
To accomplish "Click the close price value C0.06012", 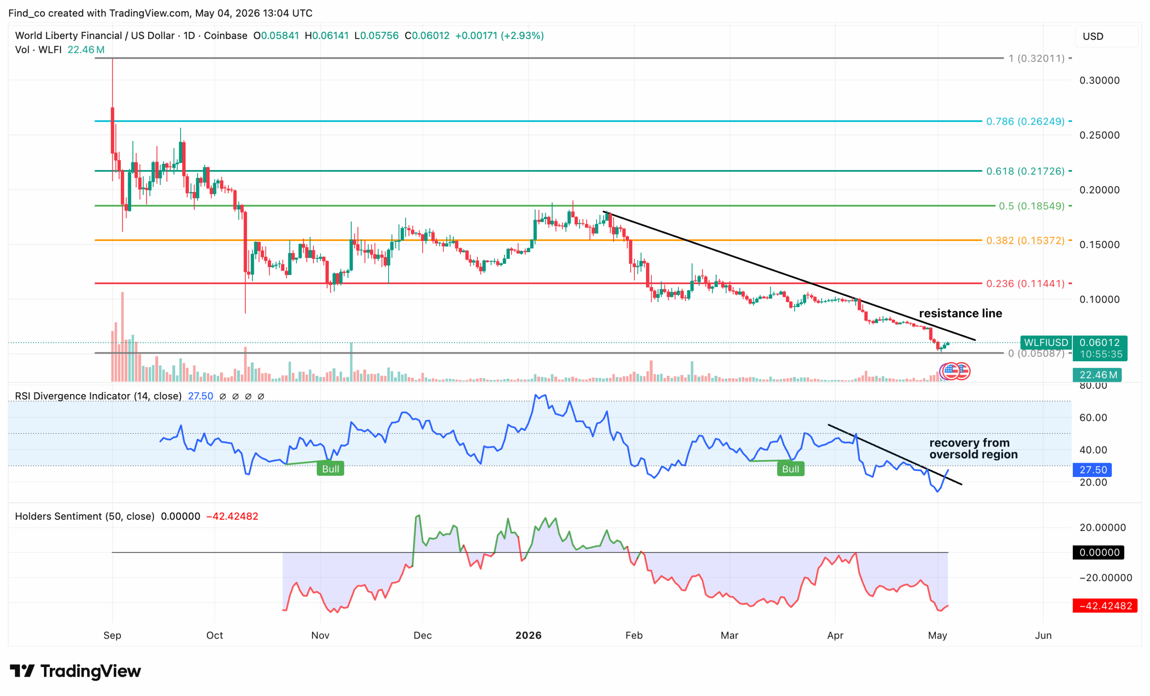I will (427, 35).
